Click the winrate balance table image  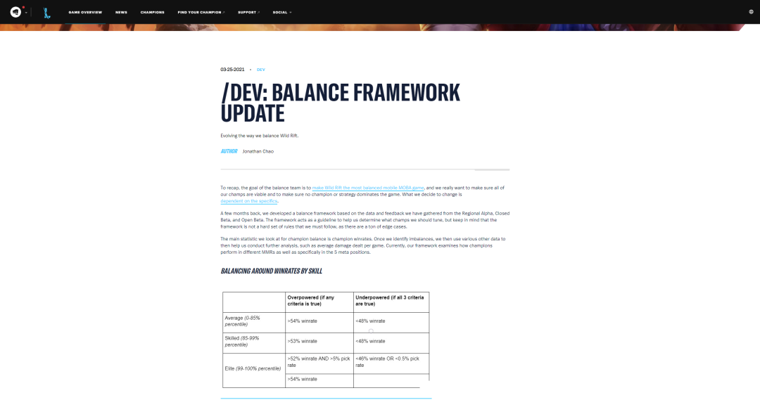[x=325, y=340]
